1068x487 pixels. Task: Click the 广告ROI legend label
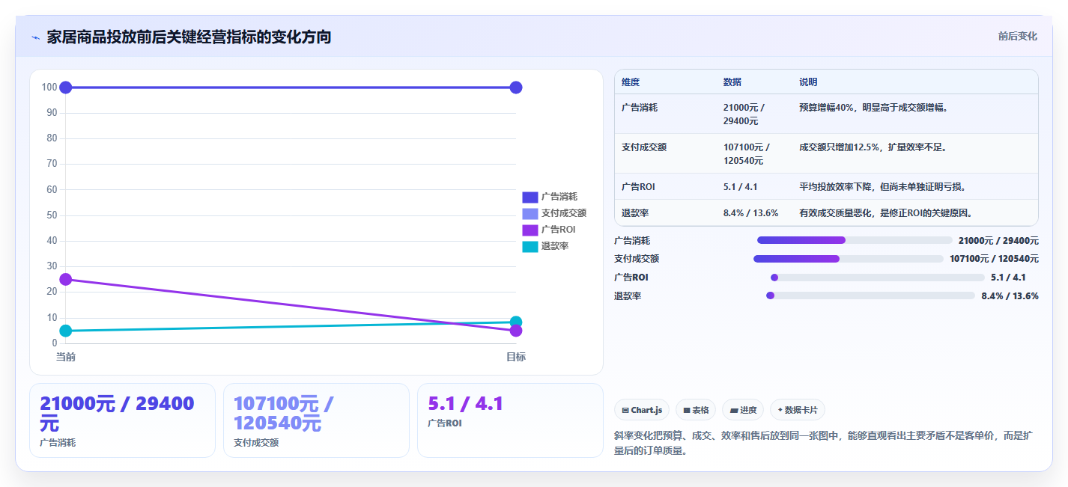click(x=559, y=230)
